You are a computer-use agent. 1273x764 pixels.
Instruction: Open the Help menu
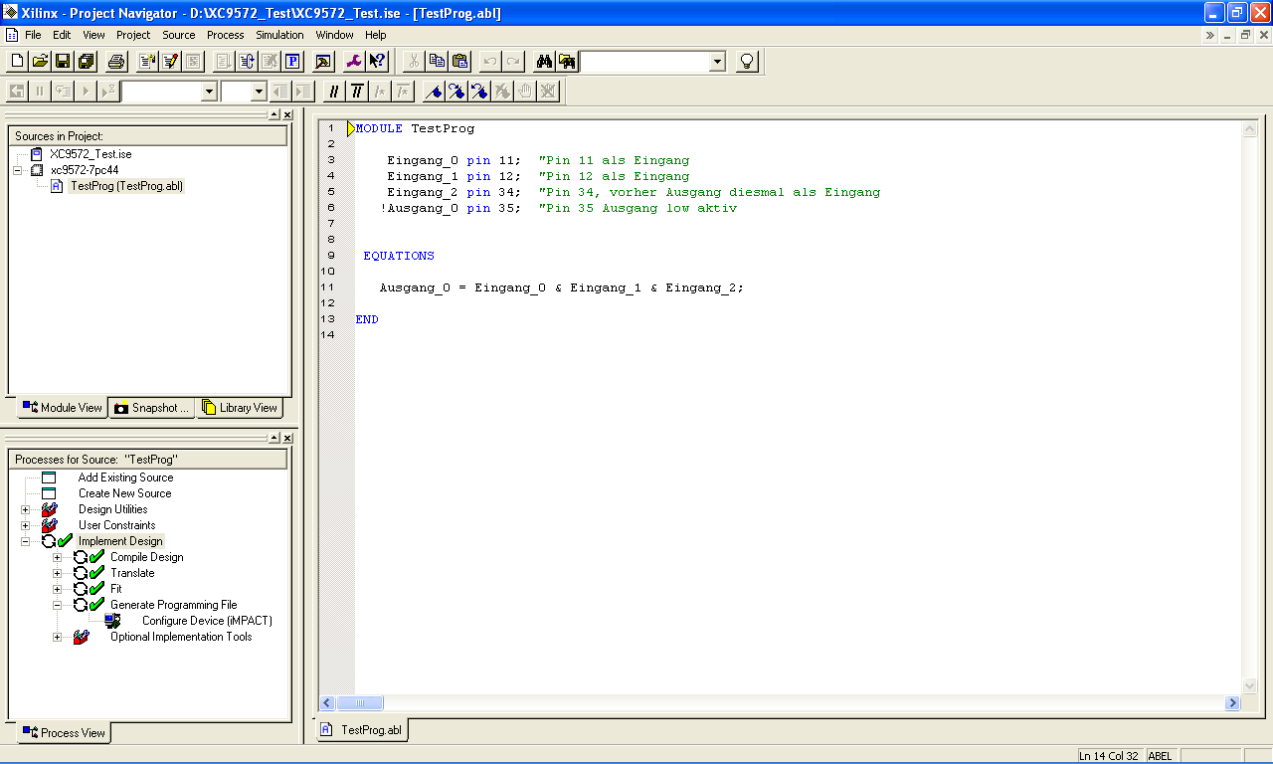tap(376, 35)
